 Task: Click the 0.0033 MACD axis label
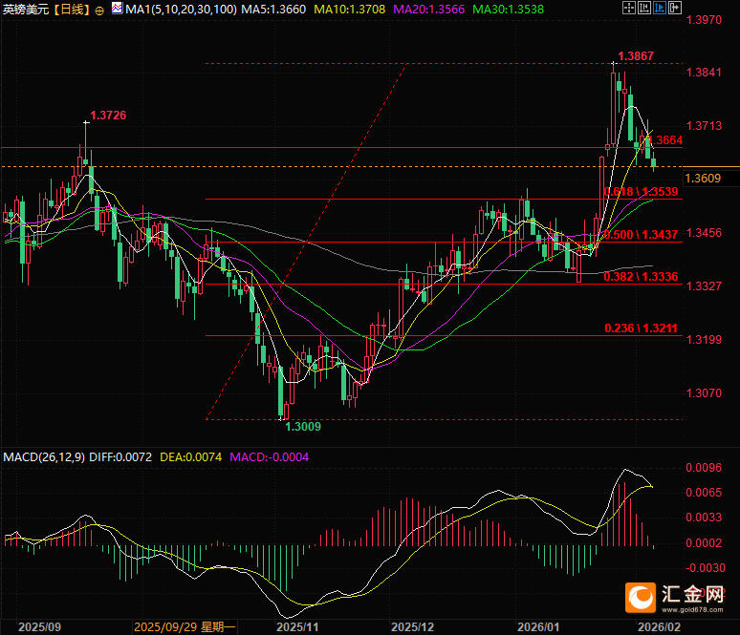(x=704, y=518)
